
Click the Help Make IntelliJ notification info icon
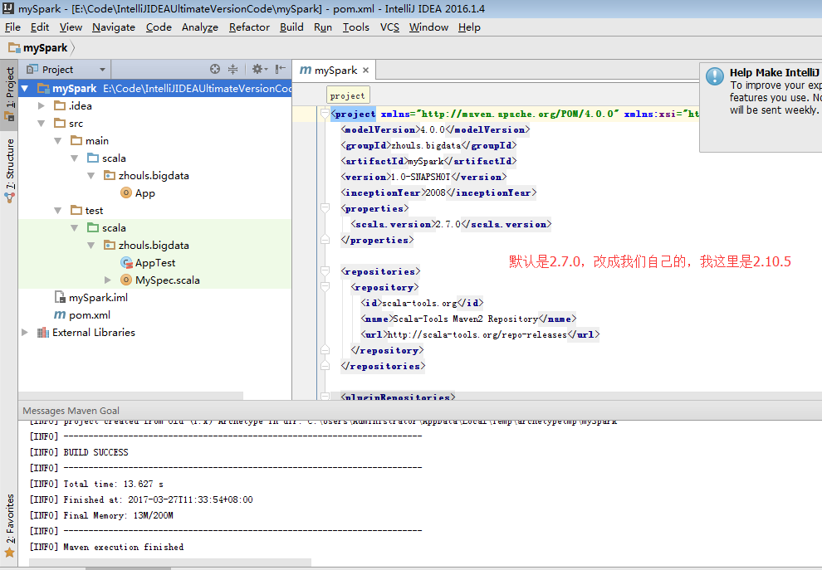(715, 76)
